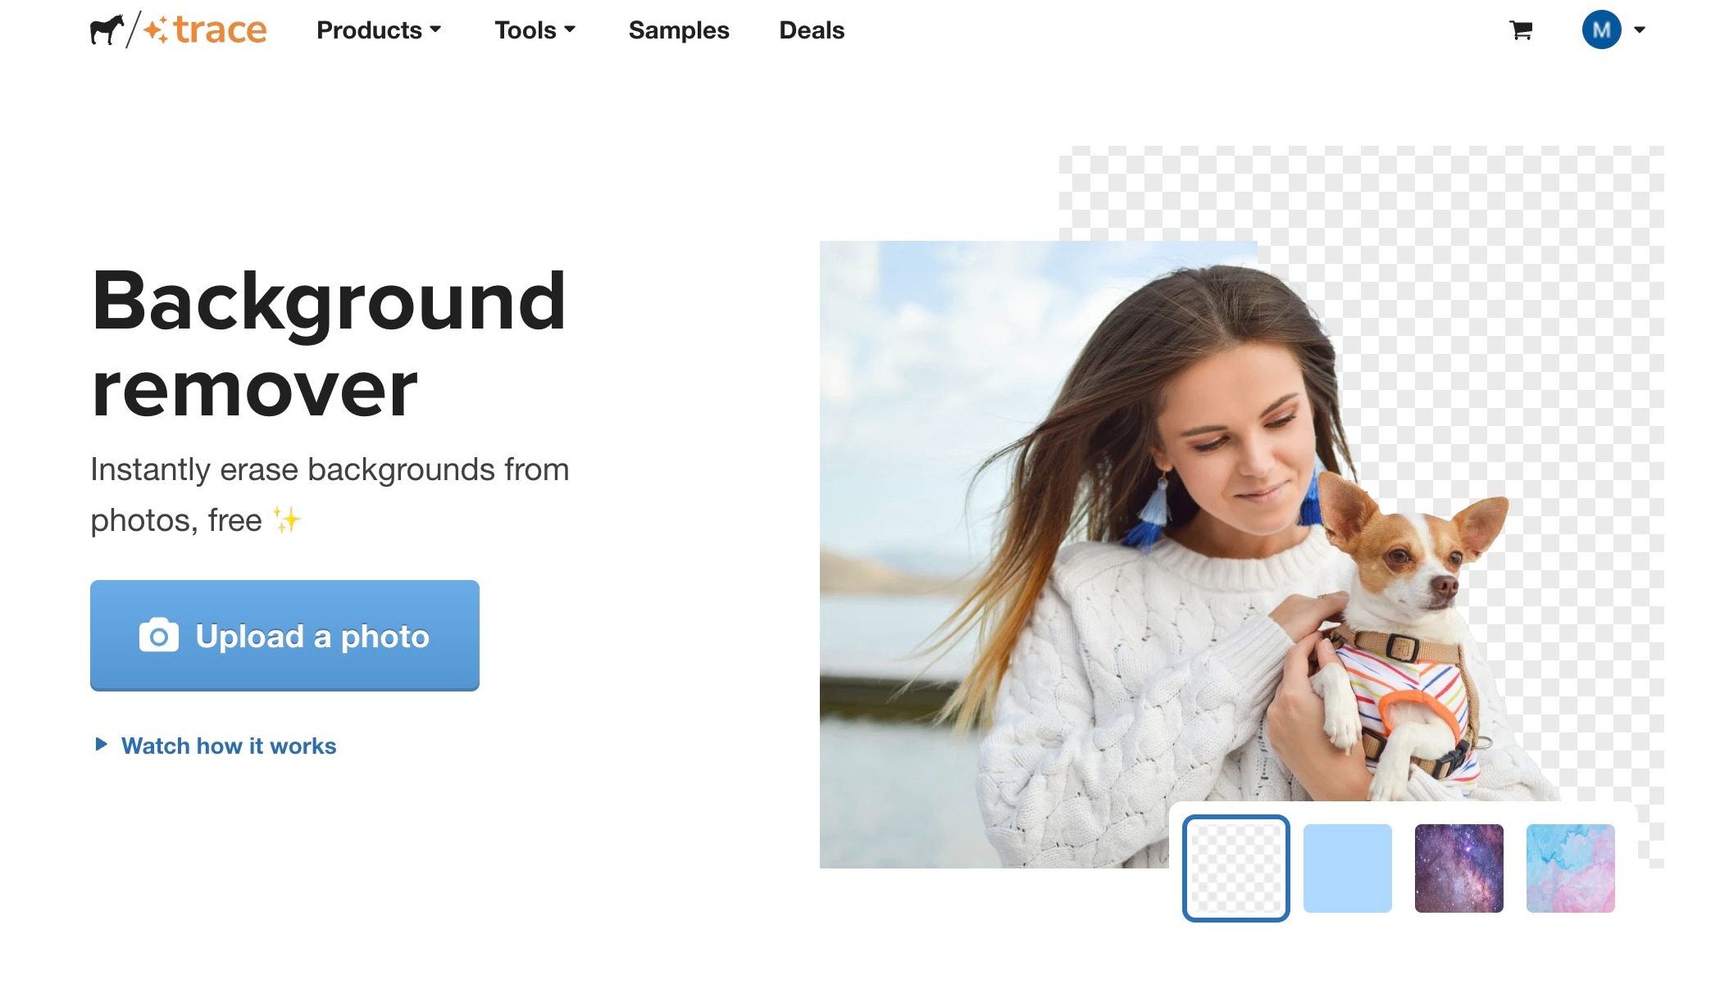Toggle the background preview to light blue
The image size is (1720, 993).
(1347, 868)
